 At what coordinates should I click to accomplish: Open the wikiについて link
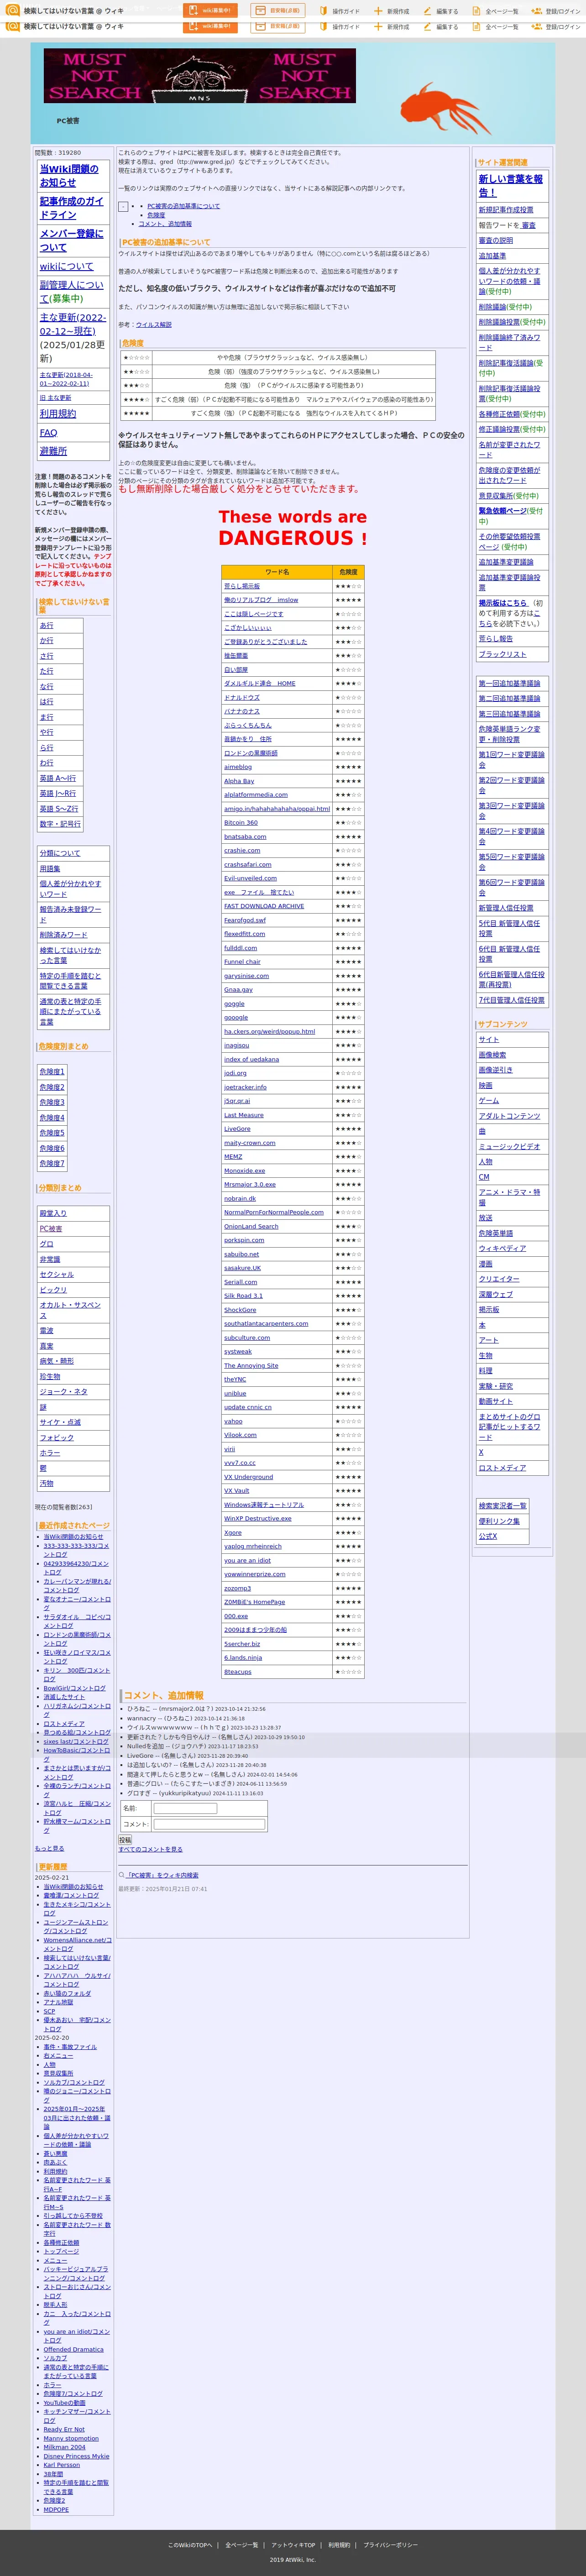coord(66,266)
